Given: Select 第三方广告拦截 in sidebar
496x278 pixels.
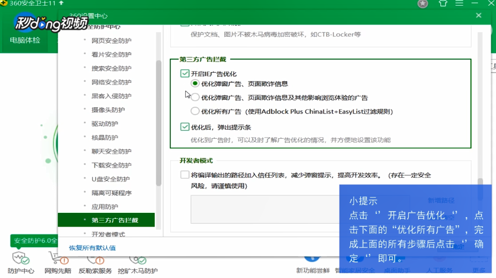Looking at the screenshot, I should [x=106, y=220].
